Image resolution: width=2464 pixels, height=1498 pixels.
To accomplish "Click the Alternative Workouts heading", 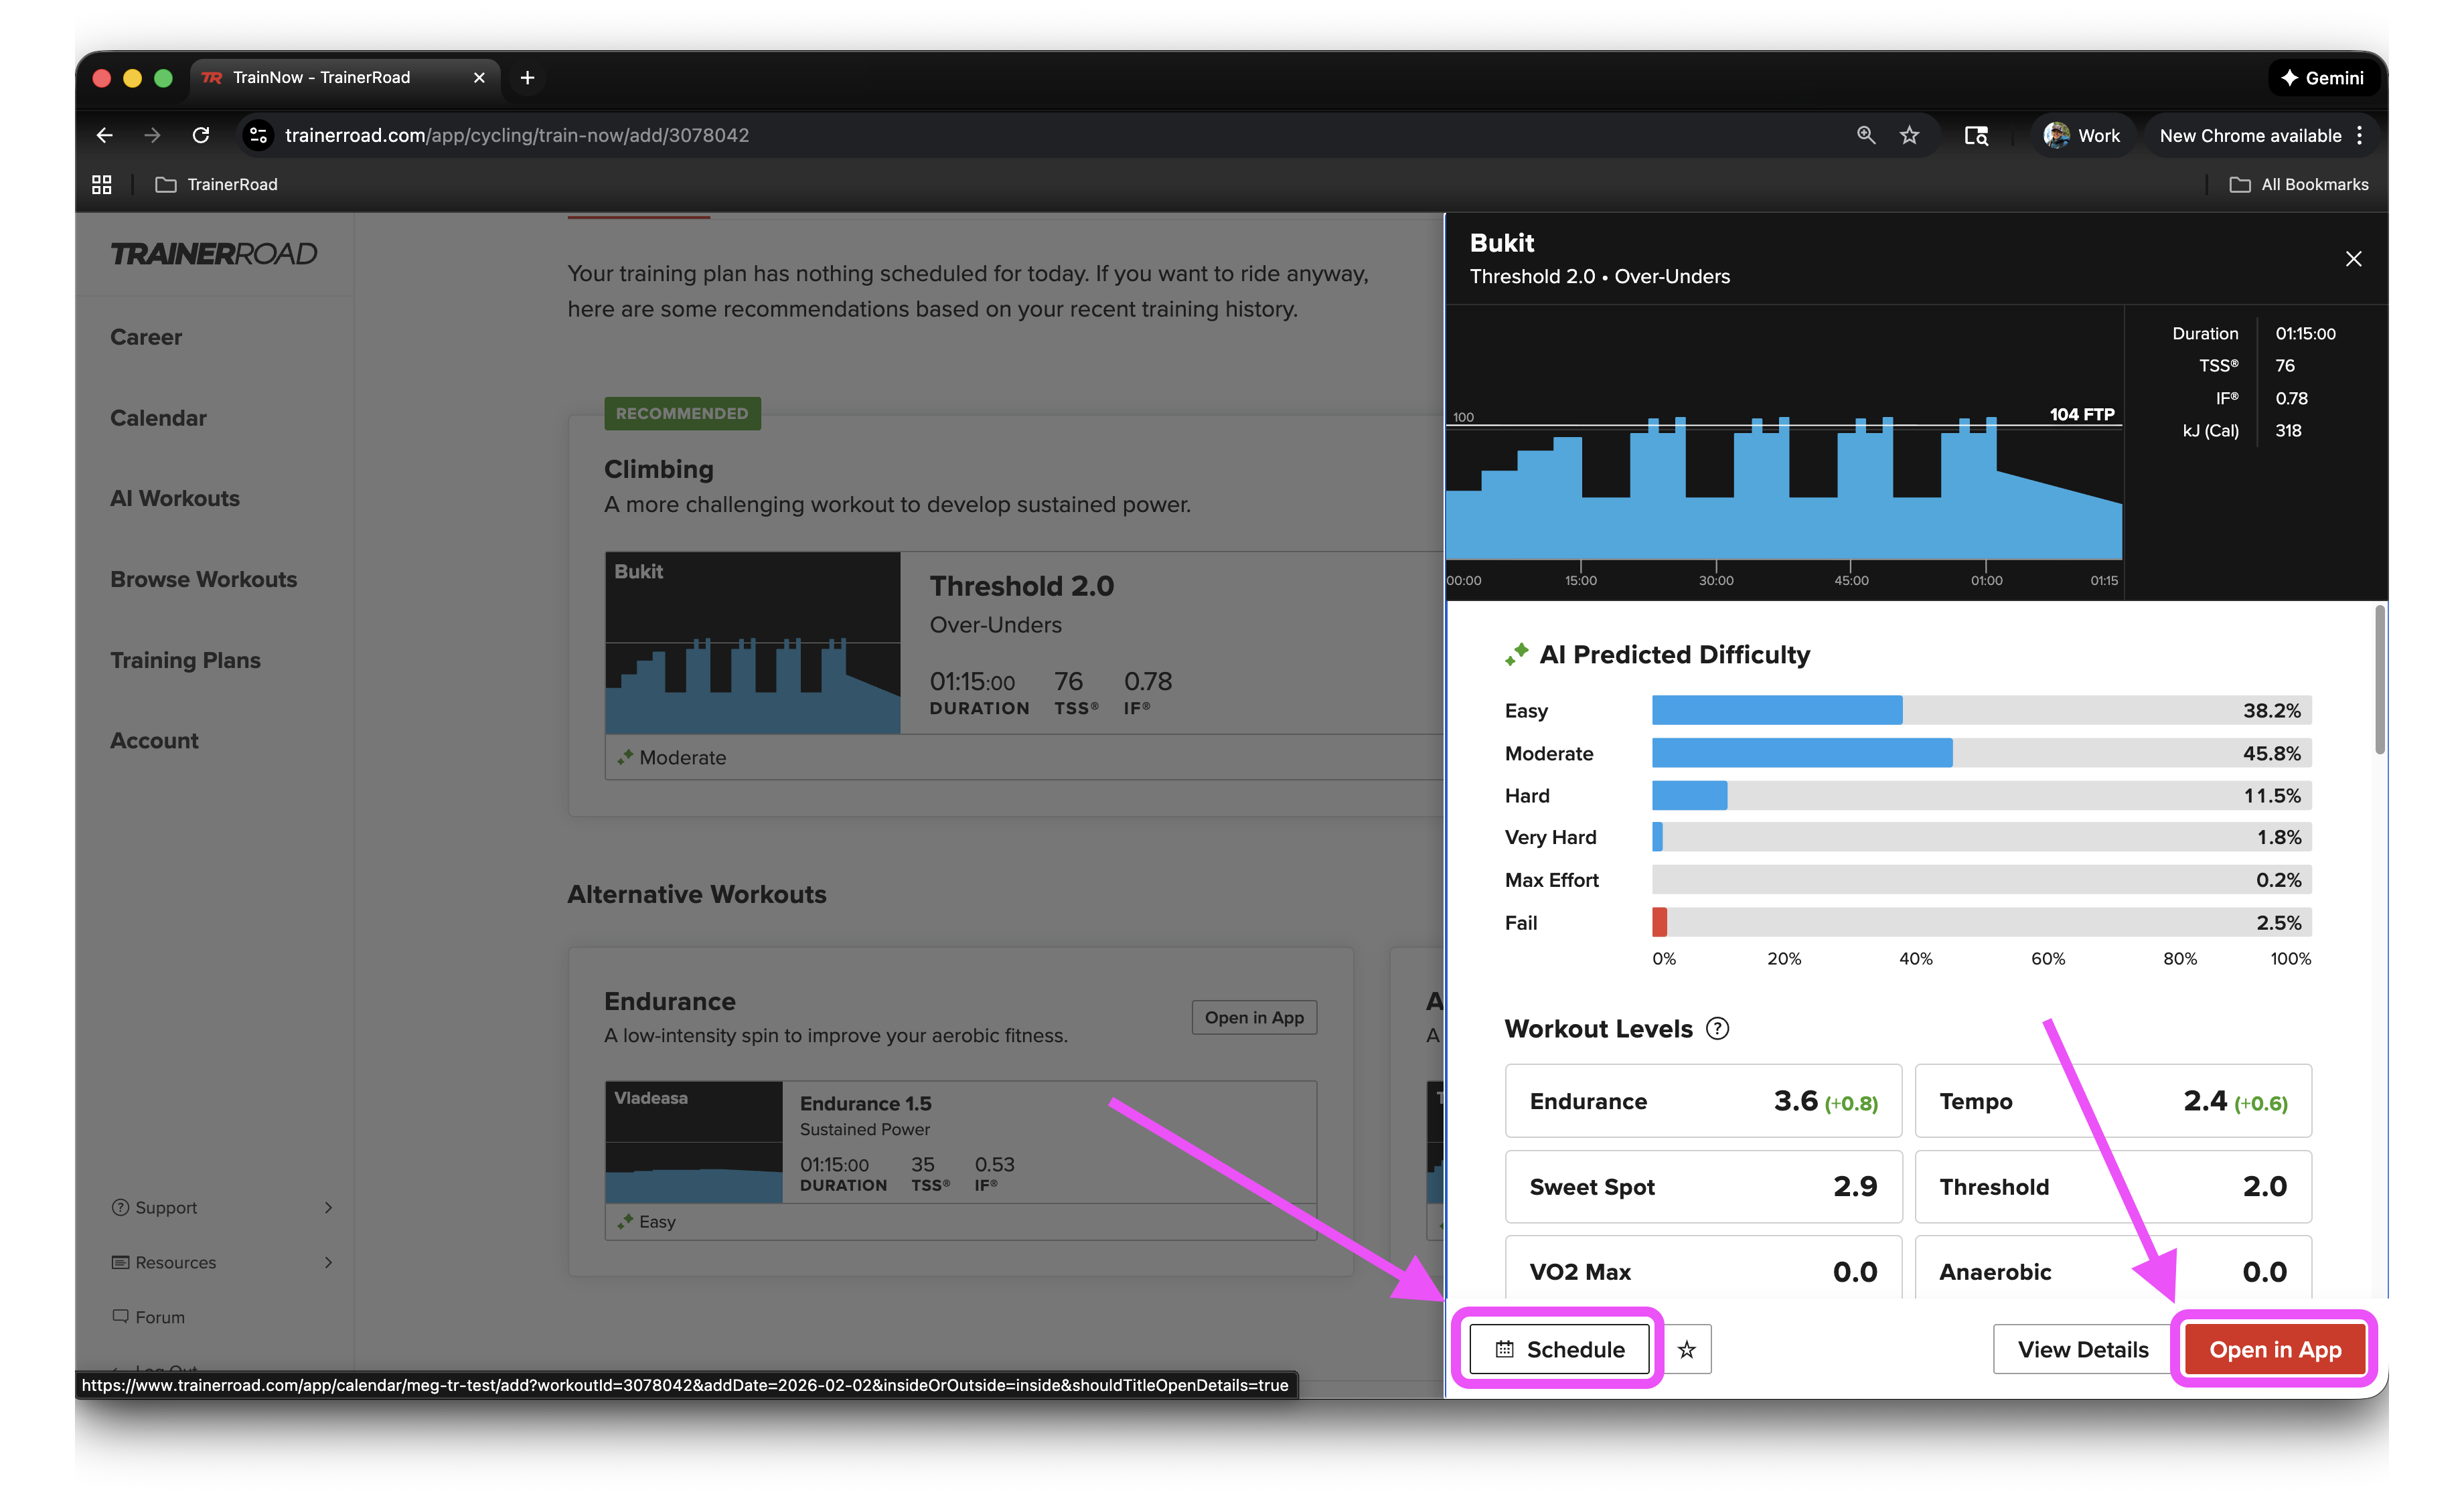I will [x=697, y=894].
